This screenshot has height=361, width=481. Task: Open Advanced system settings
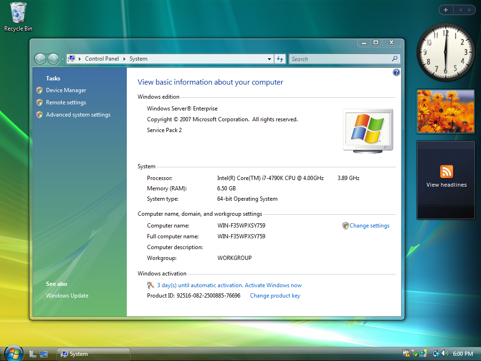click(78, 115)
